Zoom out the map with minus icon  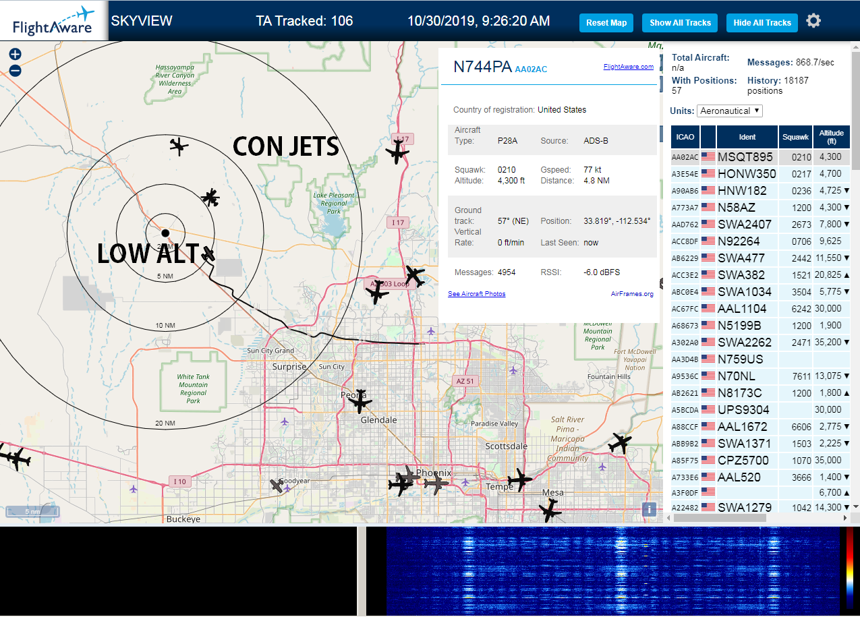[15, 70]
